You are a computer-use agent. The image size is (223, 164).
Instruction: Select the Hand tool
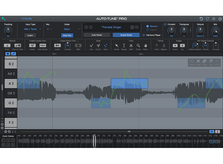click(145, 46)
